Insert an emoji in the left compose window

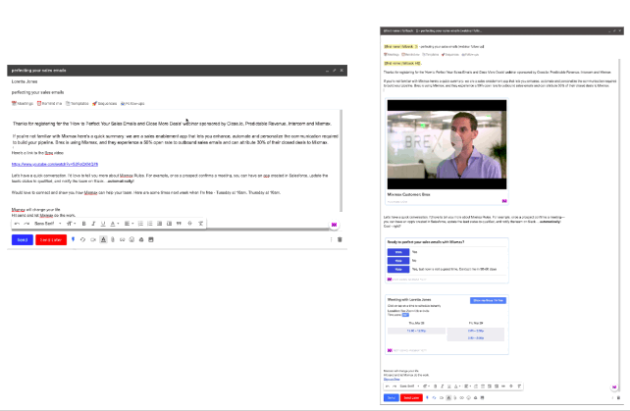pyautogui.click(x=131, y=240)
